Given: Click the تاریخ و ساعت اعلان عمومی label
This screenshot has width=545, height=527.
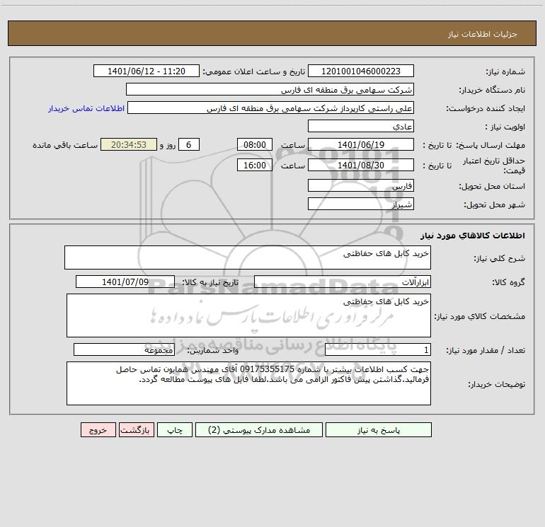Looking at the screenshot, I should pyautogui.click(x=254, y=71).
